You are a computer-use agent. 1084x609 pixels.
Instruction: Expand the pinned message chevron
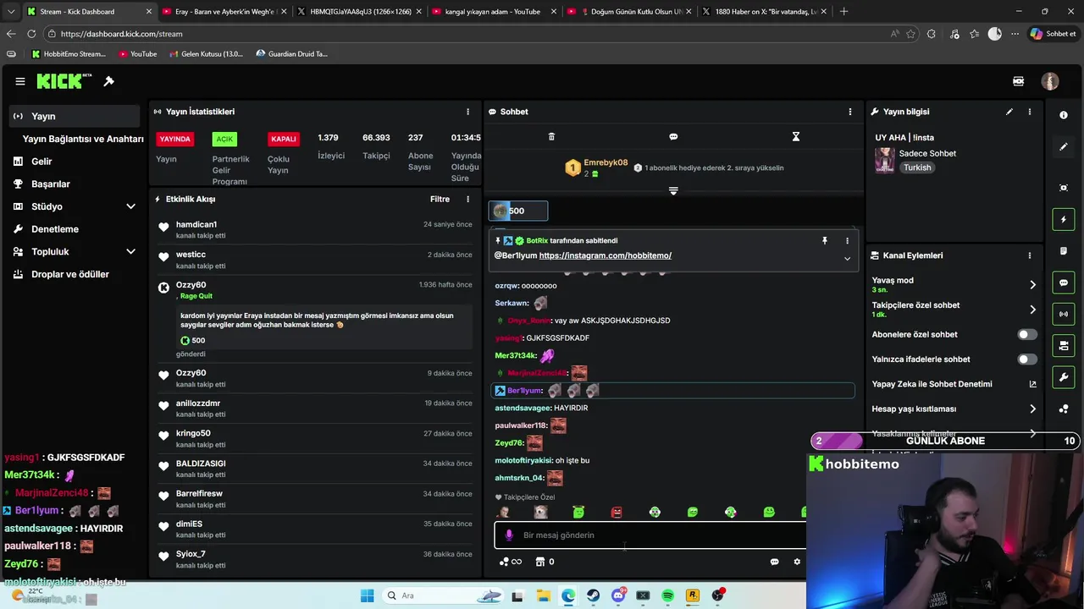[x=847, y=259]
